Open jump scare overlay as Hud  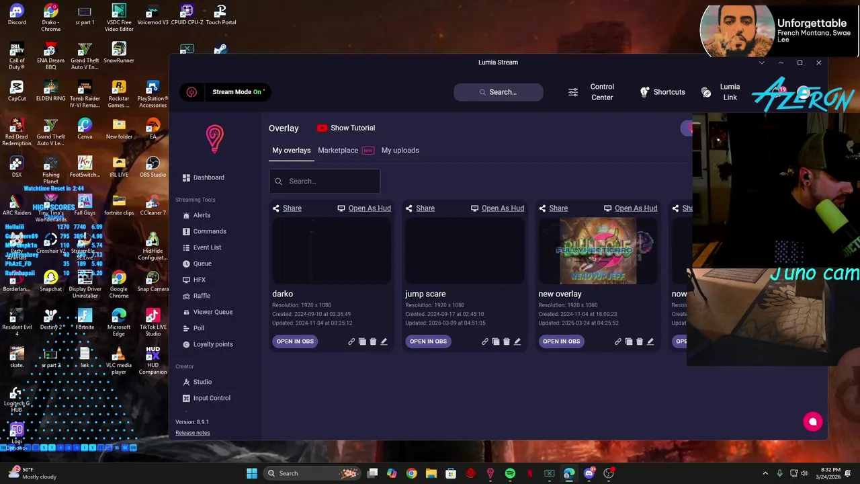pyautogui.click(x=497, y=208)
